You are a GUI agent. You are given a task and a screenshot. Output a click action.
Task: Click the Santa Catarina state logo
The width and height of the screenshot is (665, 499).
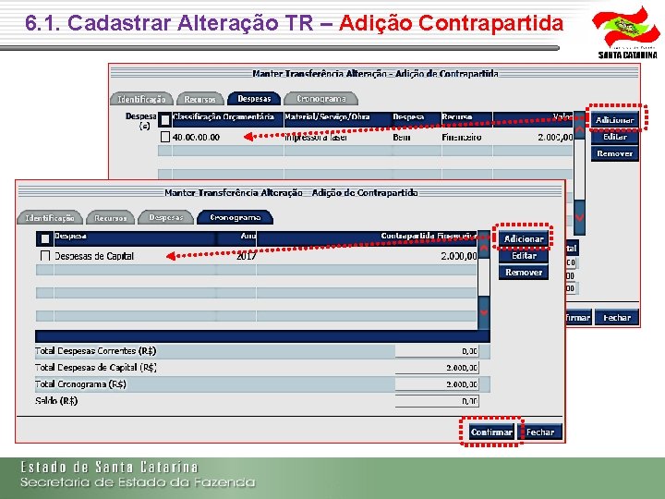pos(627,32)
